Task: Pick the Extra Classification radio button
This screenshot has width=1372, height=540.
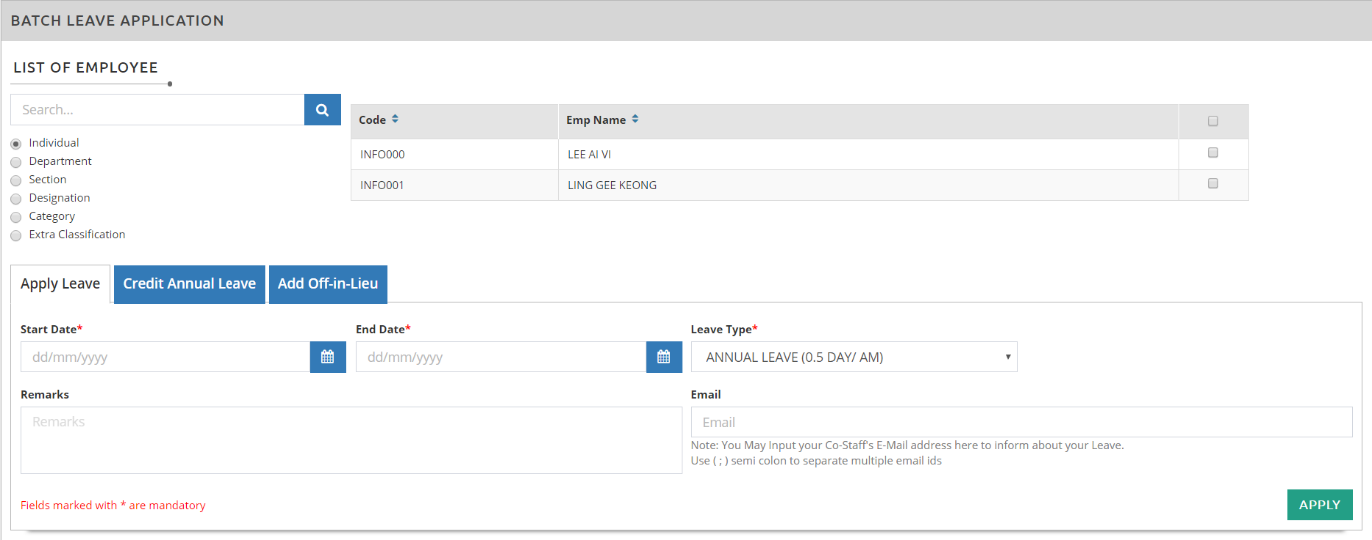Action: (16, 235)
